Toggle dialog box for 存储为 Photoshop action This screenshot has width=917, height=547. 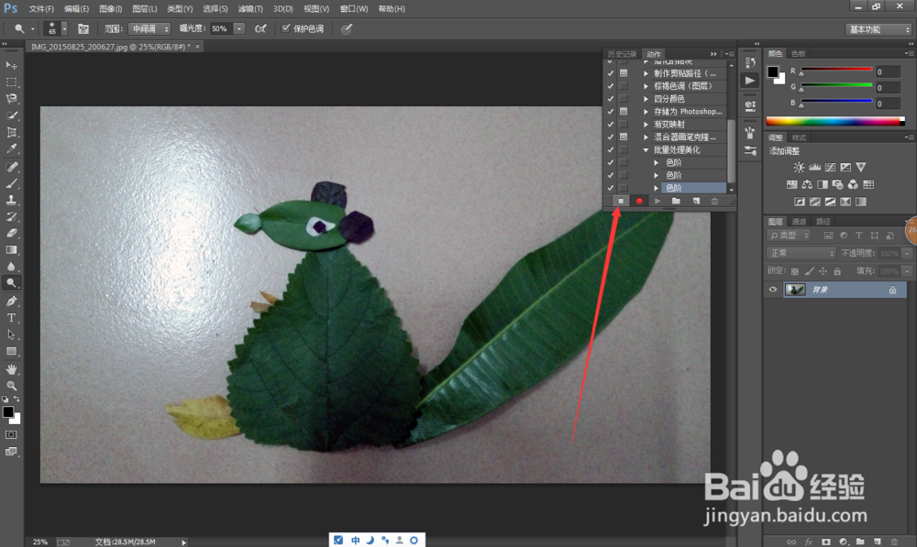click(624, 111)
